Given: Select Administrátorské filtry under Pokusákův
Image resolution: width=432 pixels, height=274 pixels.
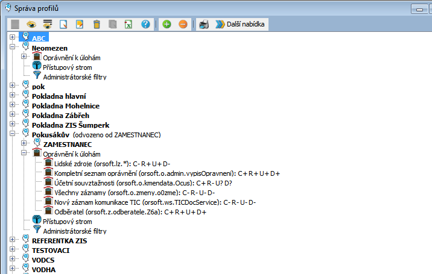Looking at the screenshot, I should pyautogui.click(x=74, y=231).
